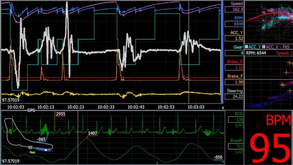The width and height of the screenshot is (293, 165).
Task: Select the -865 blue minimum marker
Action: click(x=41, y=139)
